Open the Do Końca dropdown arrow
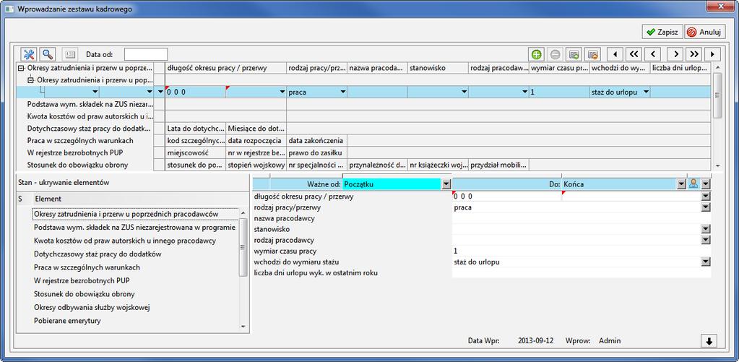Viewport: 739px width, 362px height. point(681,184)
